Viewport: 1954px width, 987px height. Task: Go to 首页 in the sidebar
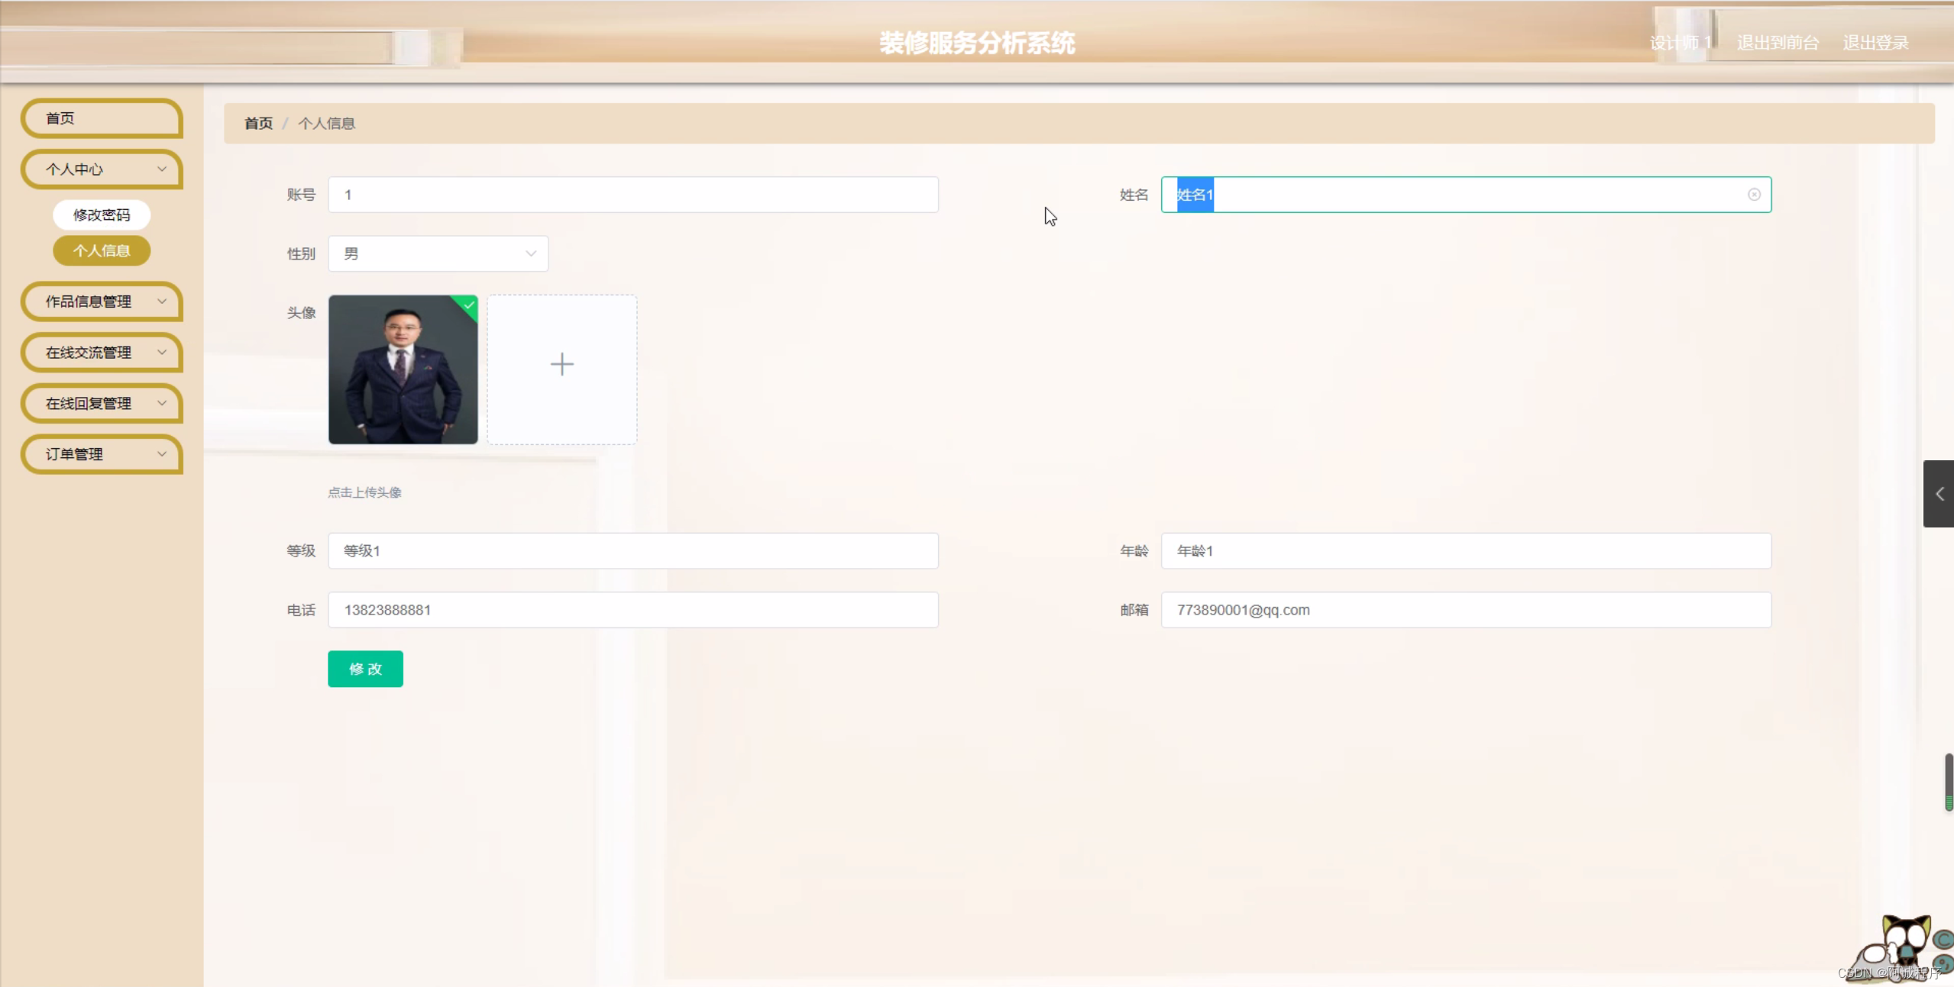102,118
